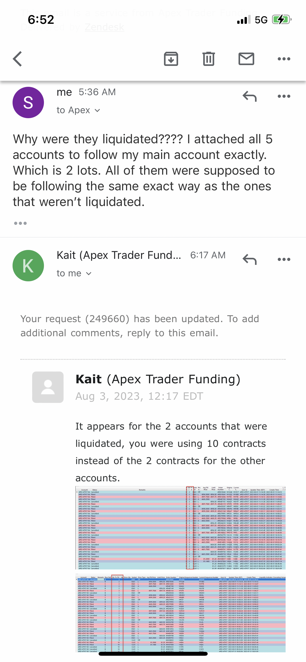Tap the back arrow to leave the email
This screenshot has height=662, width=306.
(18, 59)
